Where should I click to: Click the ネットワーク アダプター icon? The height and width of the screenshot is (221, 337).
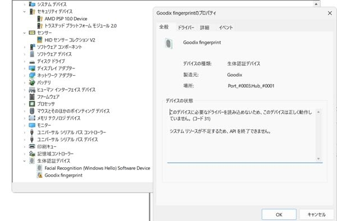click(x=32, y=75)
